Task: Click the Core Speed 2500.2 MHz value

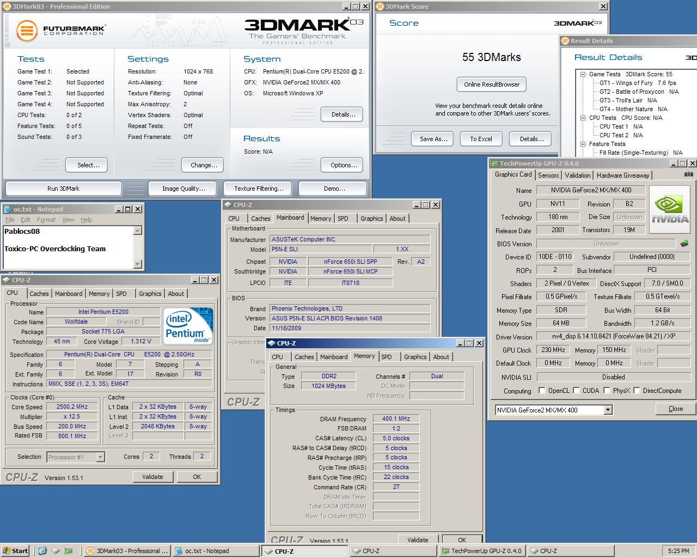Action: coord(72,407)
